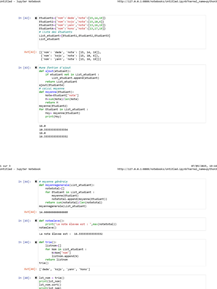Click the Out[46] output label
217x289 pixels.
point(31,269)
